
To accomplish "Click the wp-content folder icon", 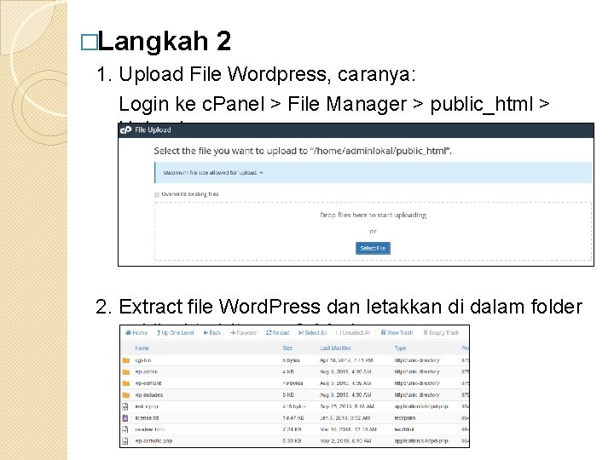I will pyautogui.click(x=125, y=383).
